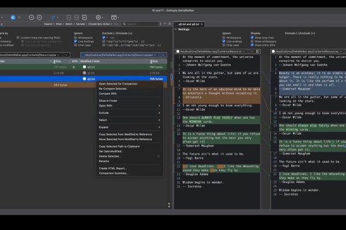
Task: Open the Expand dropdown in folder toolbar
Action: pos(49,24)
